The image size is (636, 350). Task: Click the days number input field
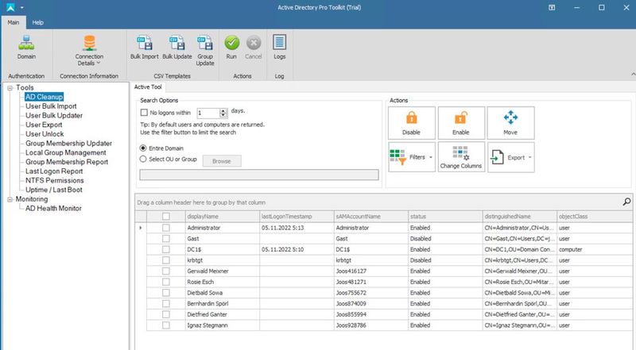[208, 113]
